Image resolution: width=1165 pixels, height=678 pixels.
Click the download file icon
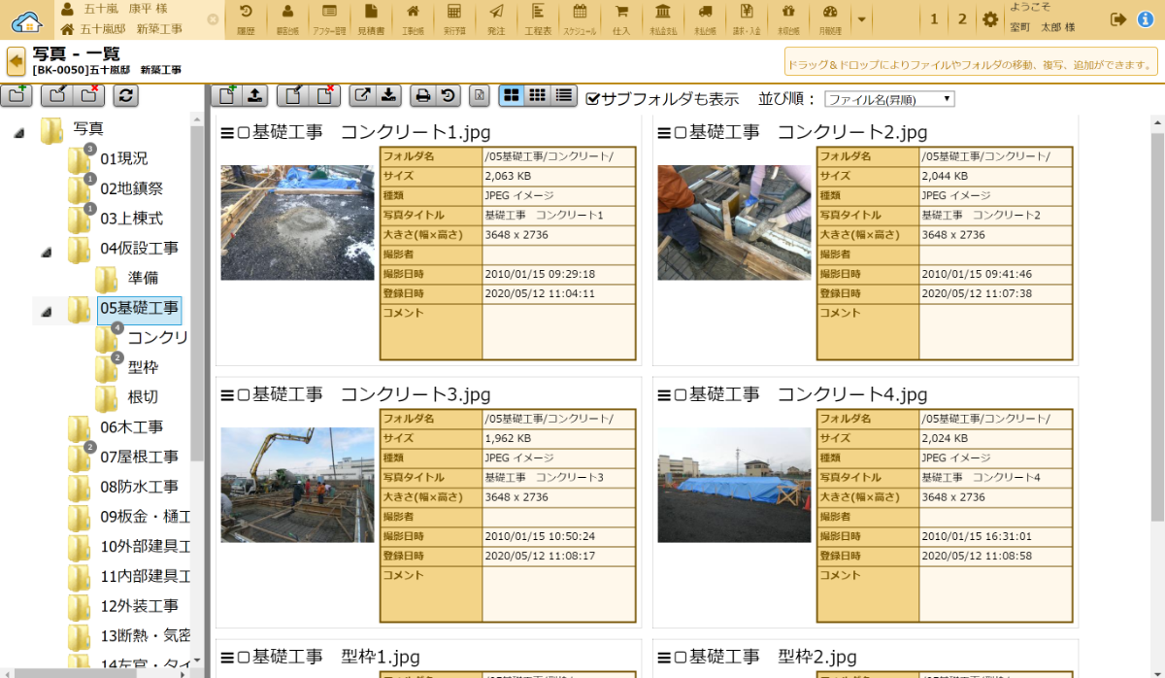[x=388, y=95]
